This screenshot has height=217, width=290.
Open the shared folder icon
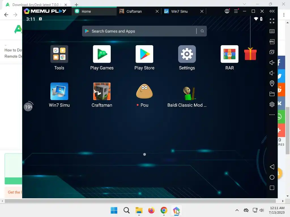click(x=272, y=94)
